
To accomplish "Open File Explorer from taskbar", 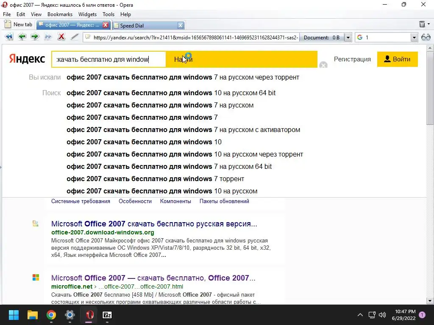I will pyautogui.click(x=32, y=315).
